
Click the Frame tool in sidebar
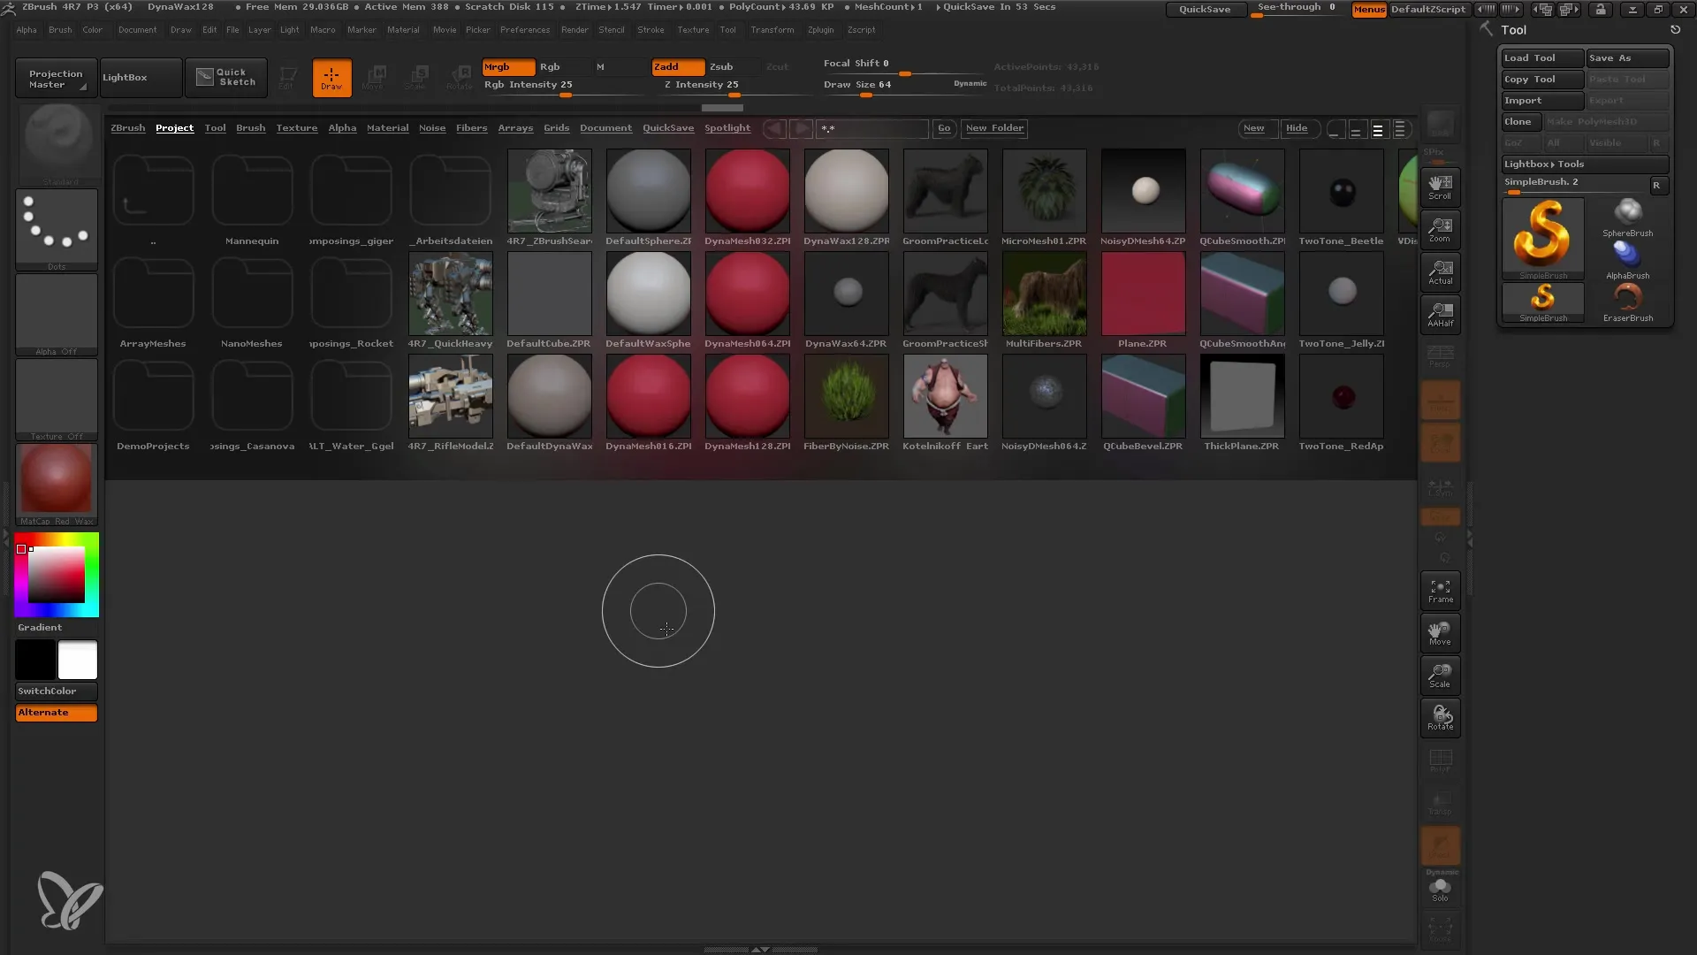(1442, 592)
